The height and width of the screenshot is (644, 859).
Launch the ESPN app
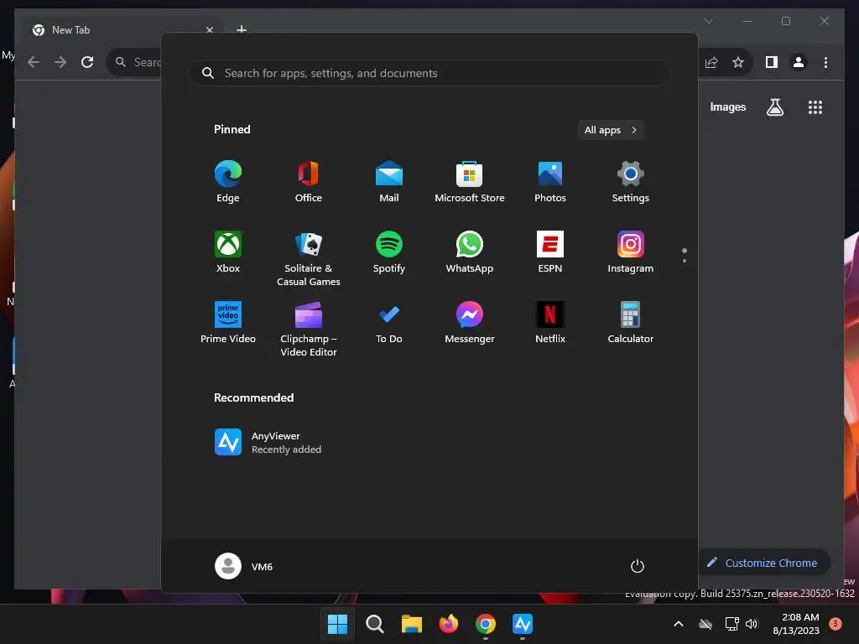pos(550,252)
